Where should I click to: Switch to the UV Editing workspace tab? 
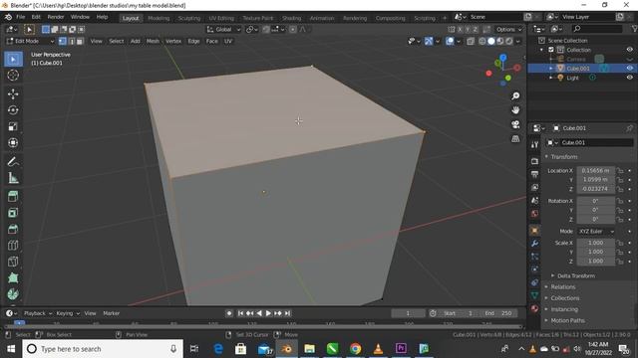point(221,18)
